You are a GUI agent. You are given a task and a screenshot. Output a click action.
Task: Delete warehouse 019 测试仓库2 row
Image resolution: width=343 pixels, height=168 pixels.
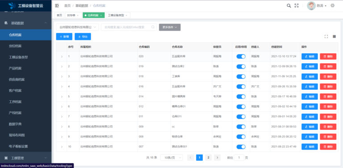[x=328, y=66]
